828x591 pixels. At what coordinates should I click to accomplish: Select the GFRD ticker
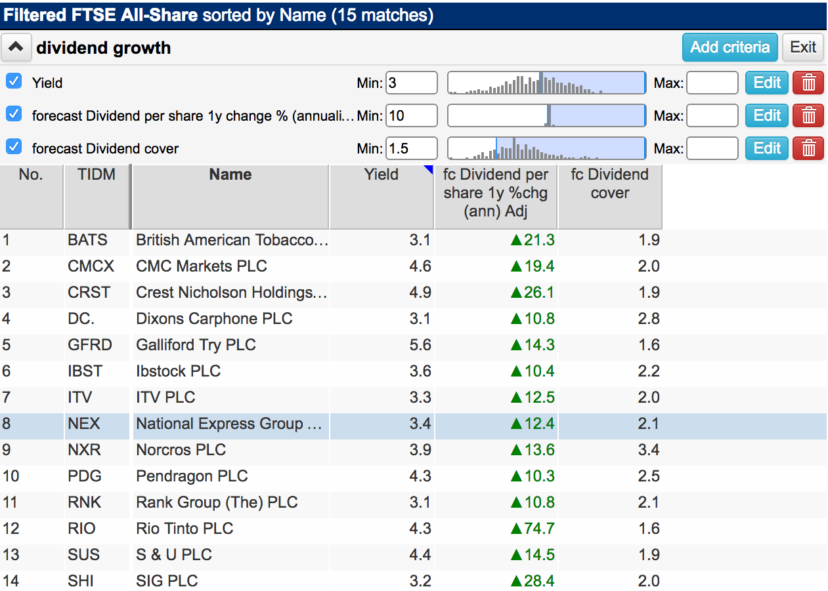coord(89,345)
